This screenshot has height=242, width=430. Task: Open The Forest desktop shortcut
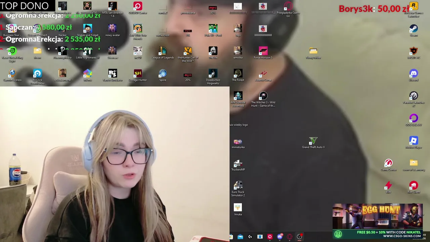pos(238,75)
